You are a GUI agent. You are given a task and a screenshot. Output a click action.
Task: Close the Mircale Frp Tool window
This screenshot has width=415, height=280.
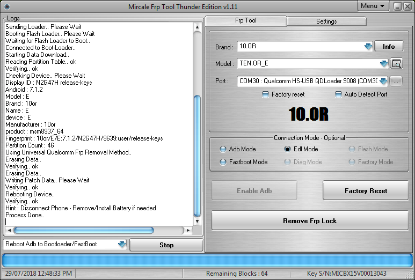407,6
